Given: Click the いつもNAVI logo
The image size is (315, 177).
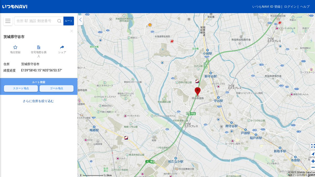Looking at the screenshot, I should pyautogui.click(x=15, y=7).
